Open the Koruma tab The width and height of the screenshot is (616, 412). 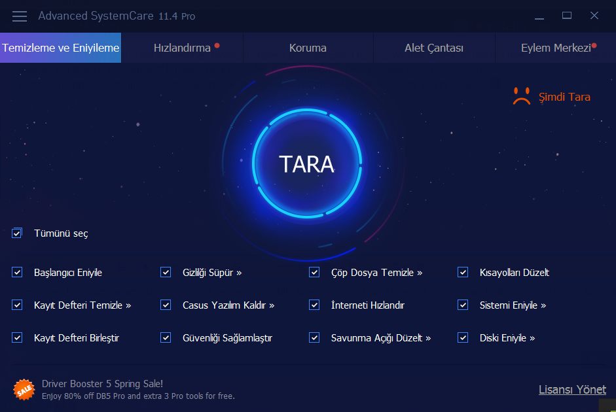click(x=308, y=48)
